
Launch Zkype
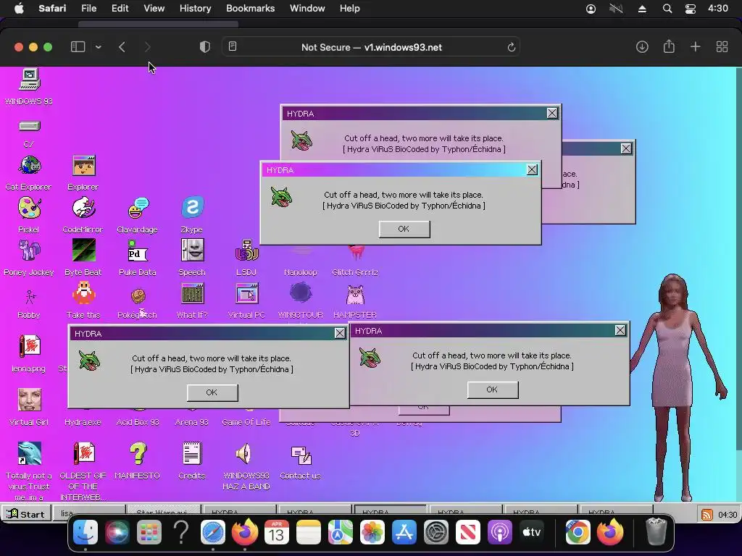pyautogui.click(x=192, y=208)
